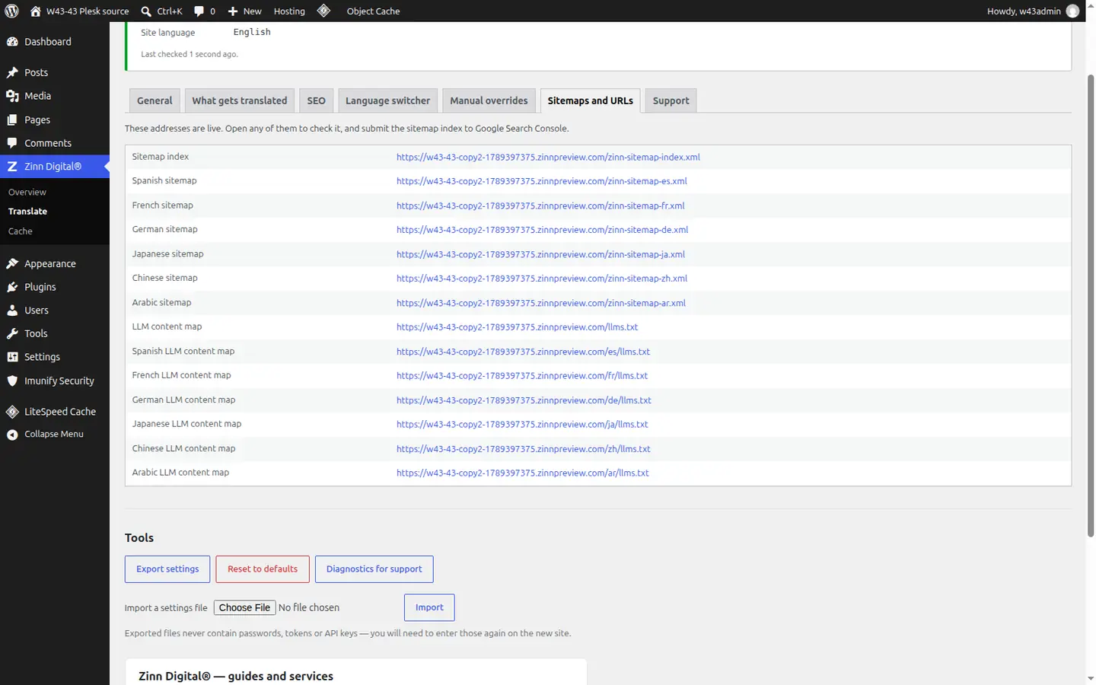1096x685 pixels.
Task: Open Object Cache in admin bar
Action: coord(373,11)
